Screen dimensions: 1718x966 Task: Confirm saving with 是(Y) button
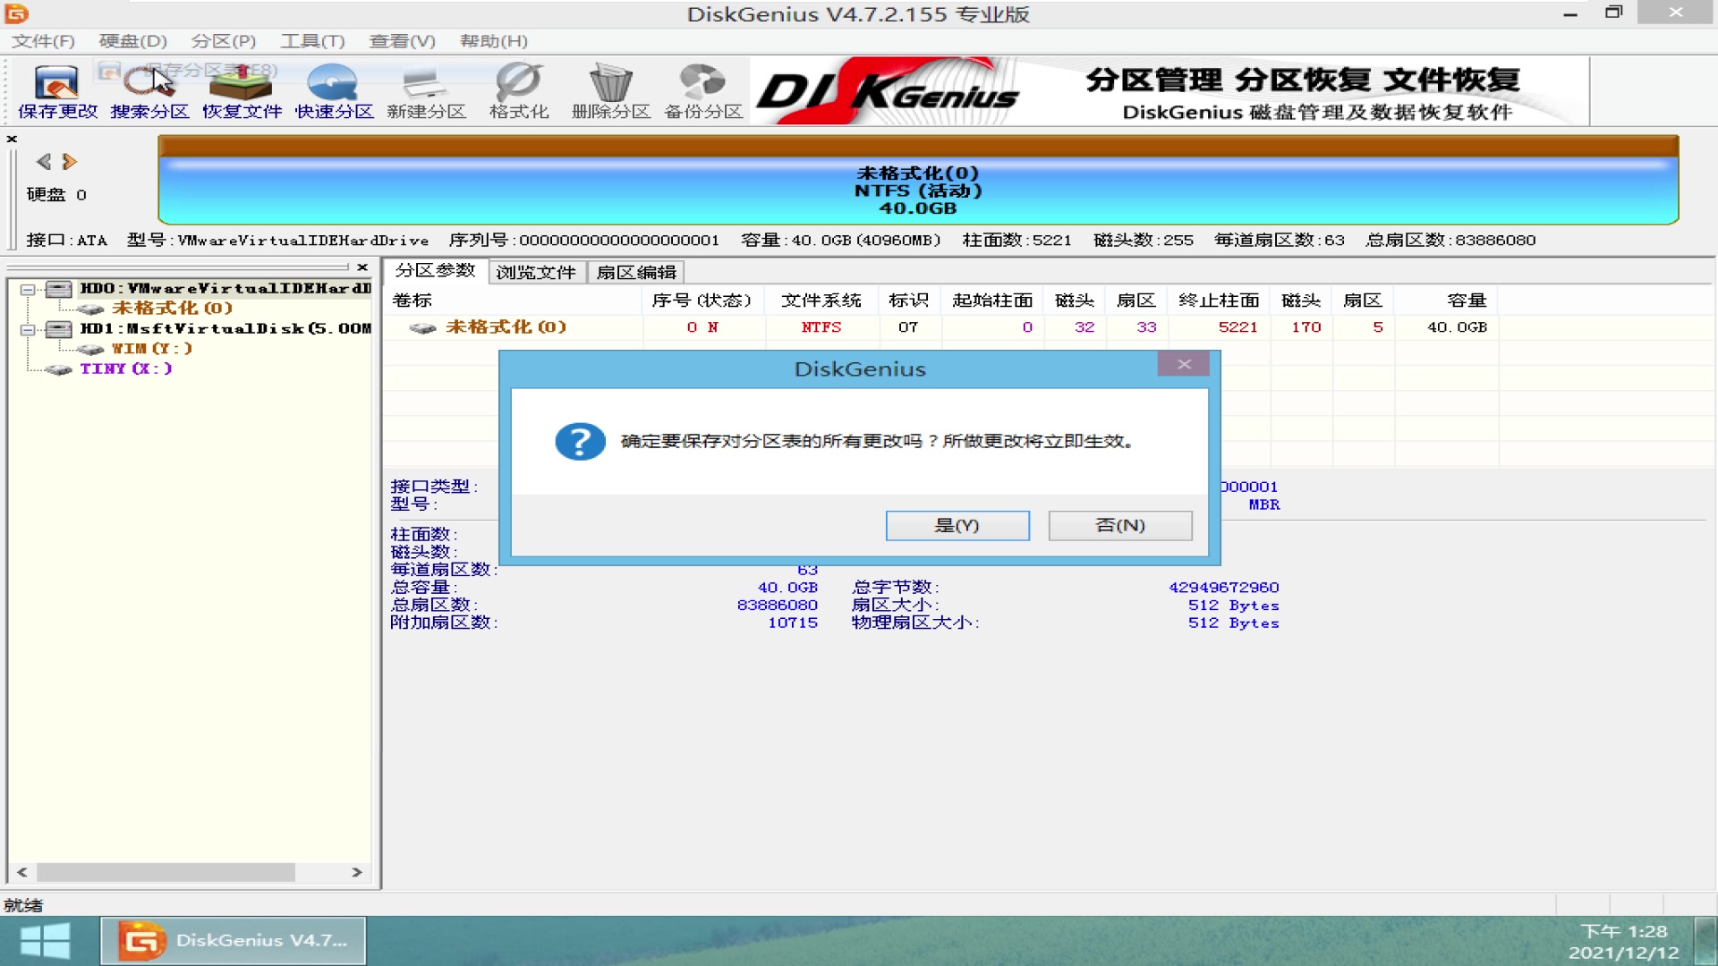pyautogui.click(x=957, y=525)
